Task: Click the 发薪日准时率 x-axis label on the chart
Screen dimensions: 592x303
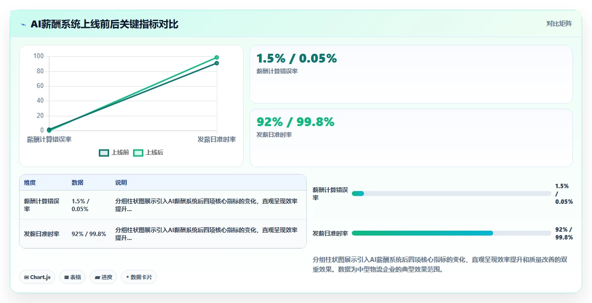Action: pos(217,139)
